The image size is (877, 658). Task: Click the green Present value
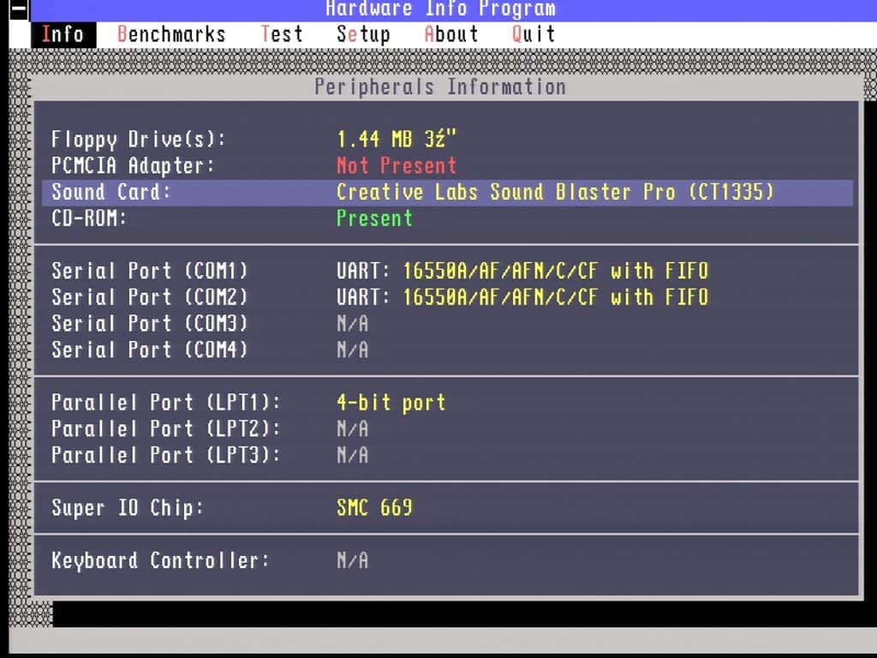coord(375,218)
